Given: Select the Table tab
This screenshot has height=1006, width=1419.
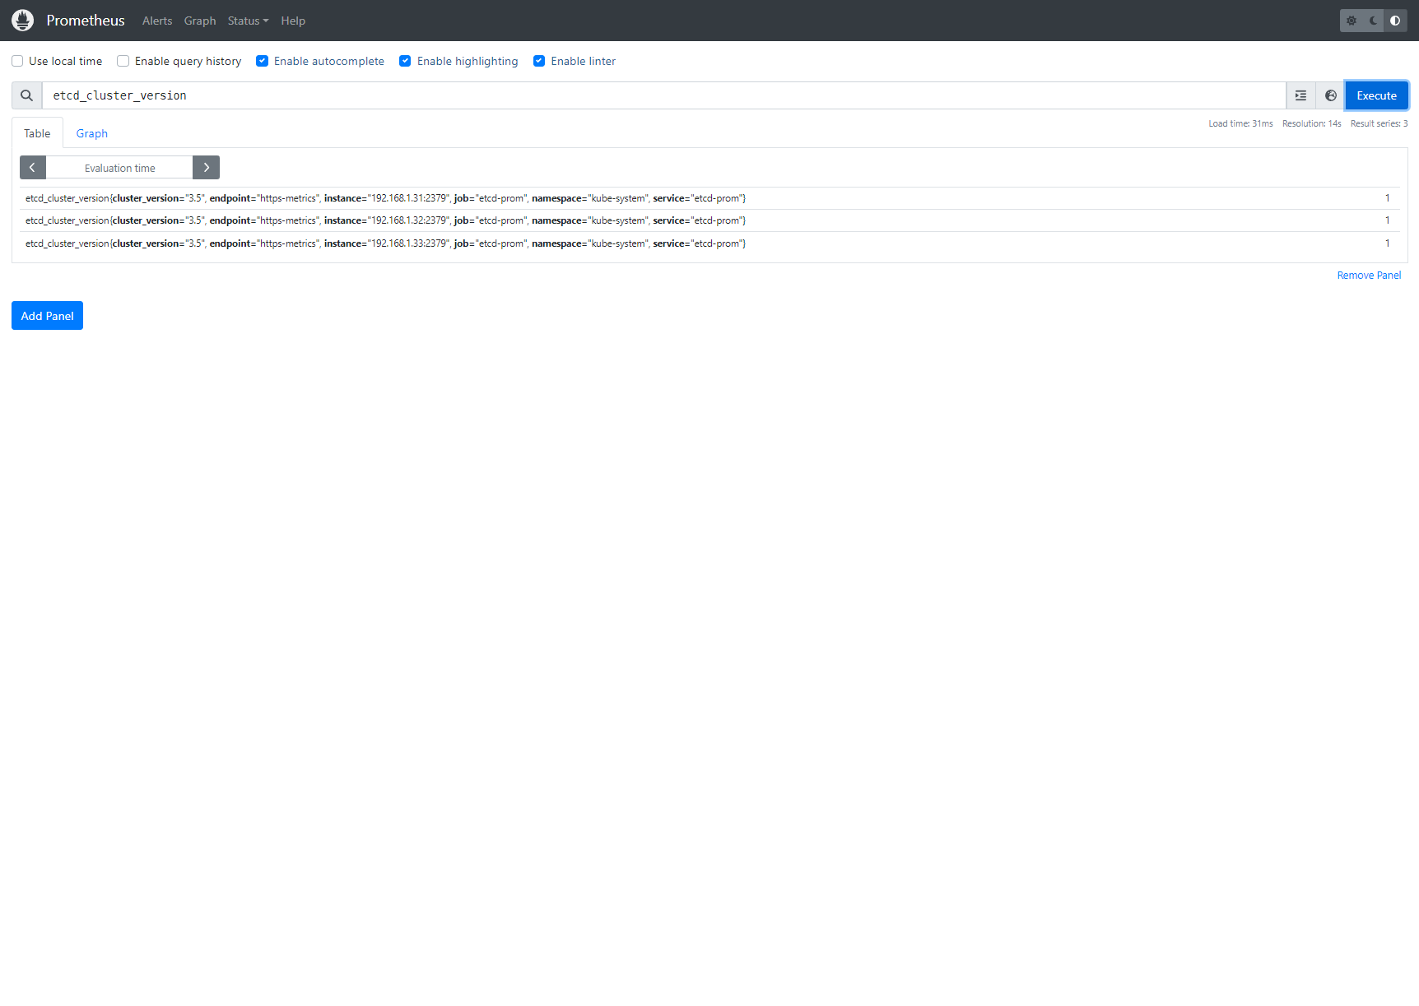Looking at the screenshot, I should [37, 133].
